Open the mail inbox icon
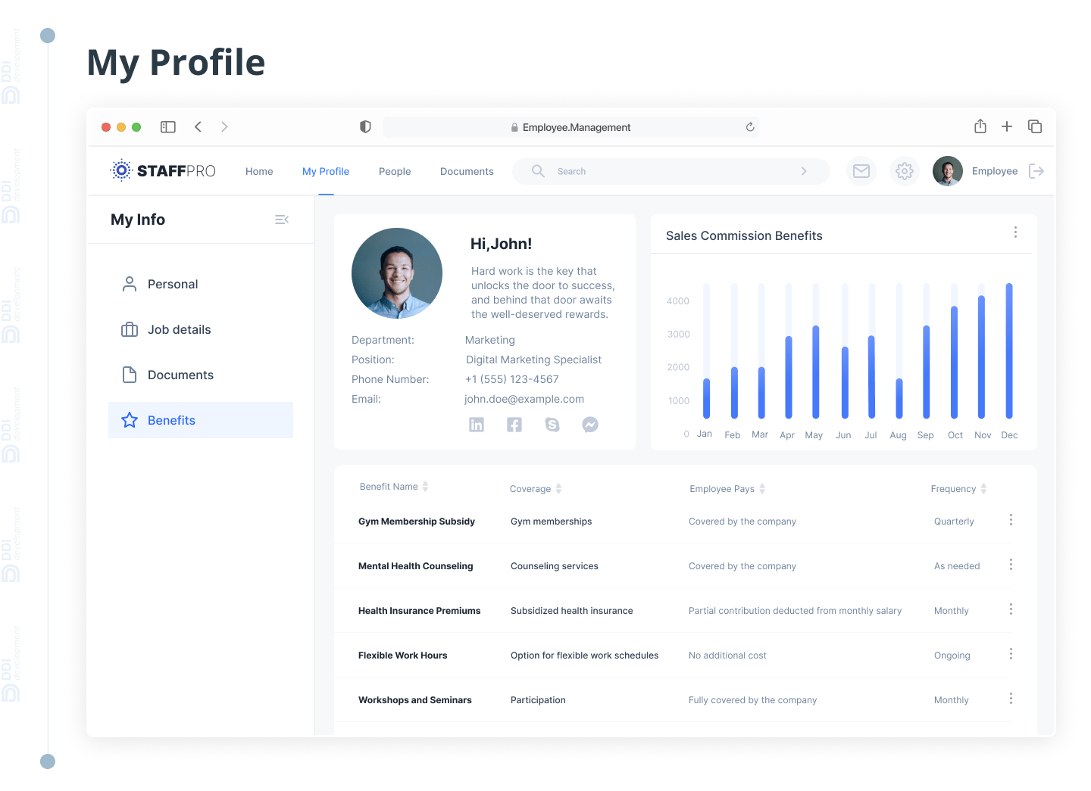 pyautogui.click(x=861, y=171)
